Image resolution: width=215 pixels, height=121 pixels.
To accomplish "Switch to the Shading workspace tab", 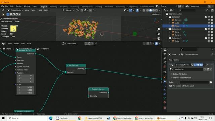I will point(99,7).
